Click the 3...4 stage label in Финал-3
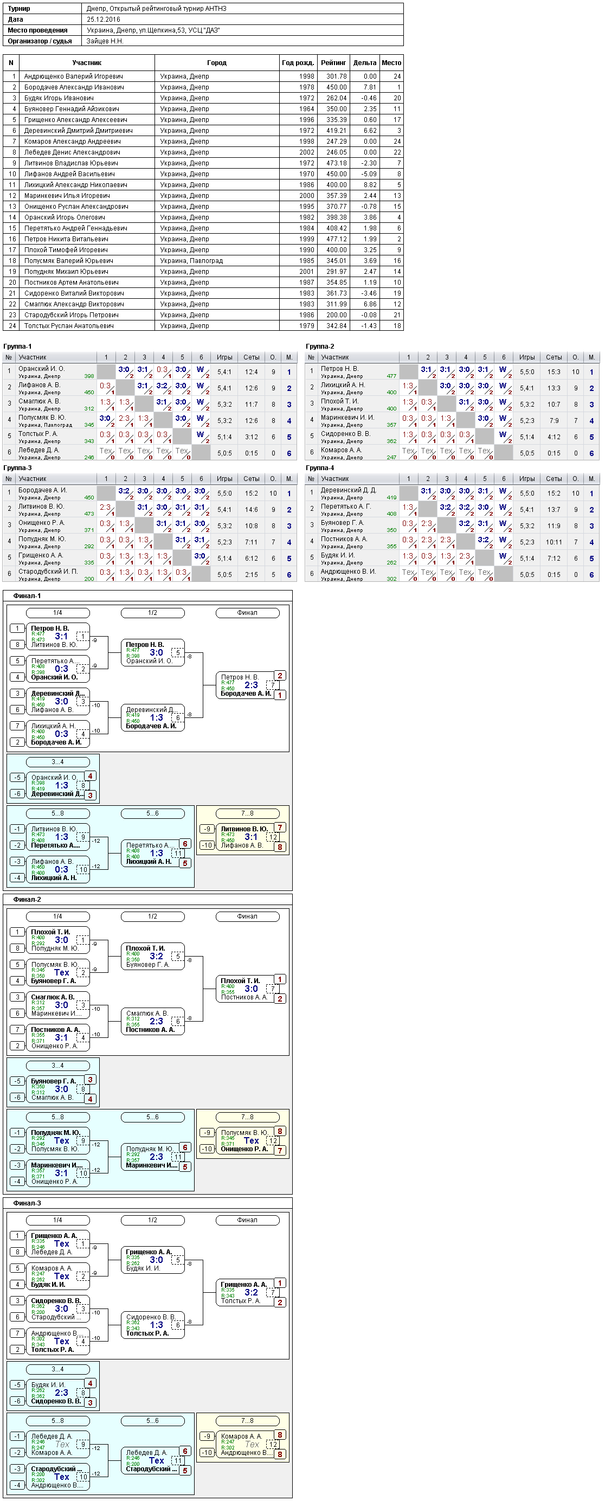Image resolution: width=605 pixels, height=1501 pixels. 57,1369
